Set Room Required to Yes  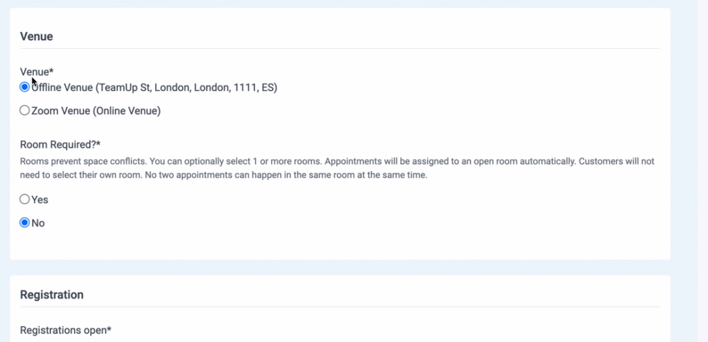pyautogui.click(x=25, y=199)
